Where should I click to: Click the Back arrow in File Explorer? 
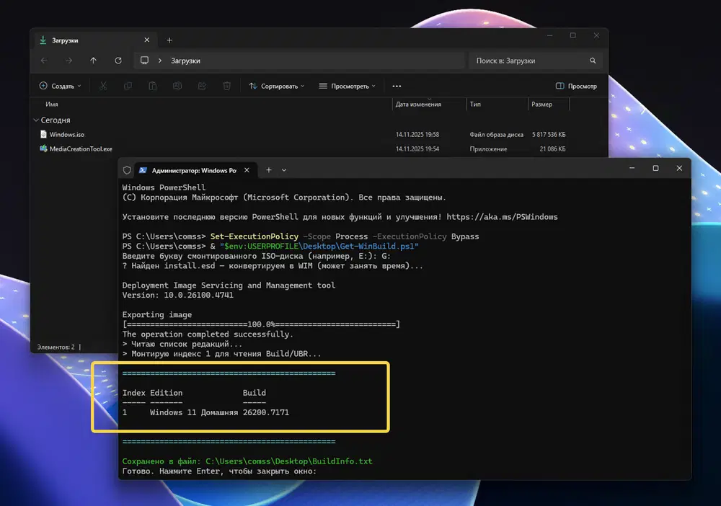click(44, 61)
